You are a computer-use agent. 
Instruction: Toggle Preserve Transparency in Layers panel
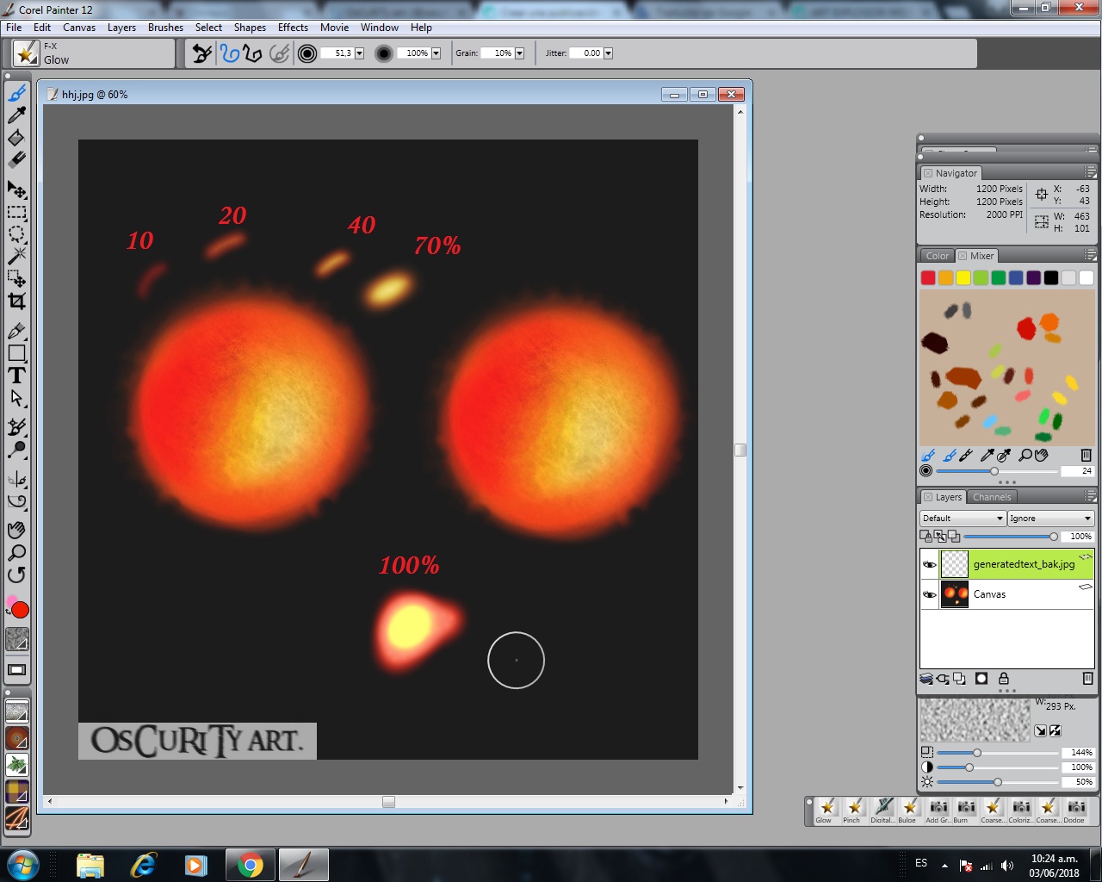(926, 536)
